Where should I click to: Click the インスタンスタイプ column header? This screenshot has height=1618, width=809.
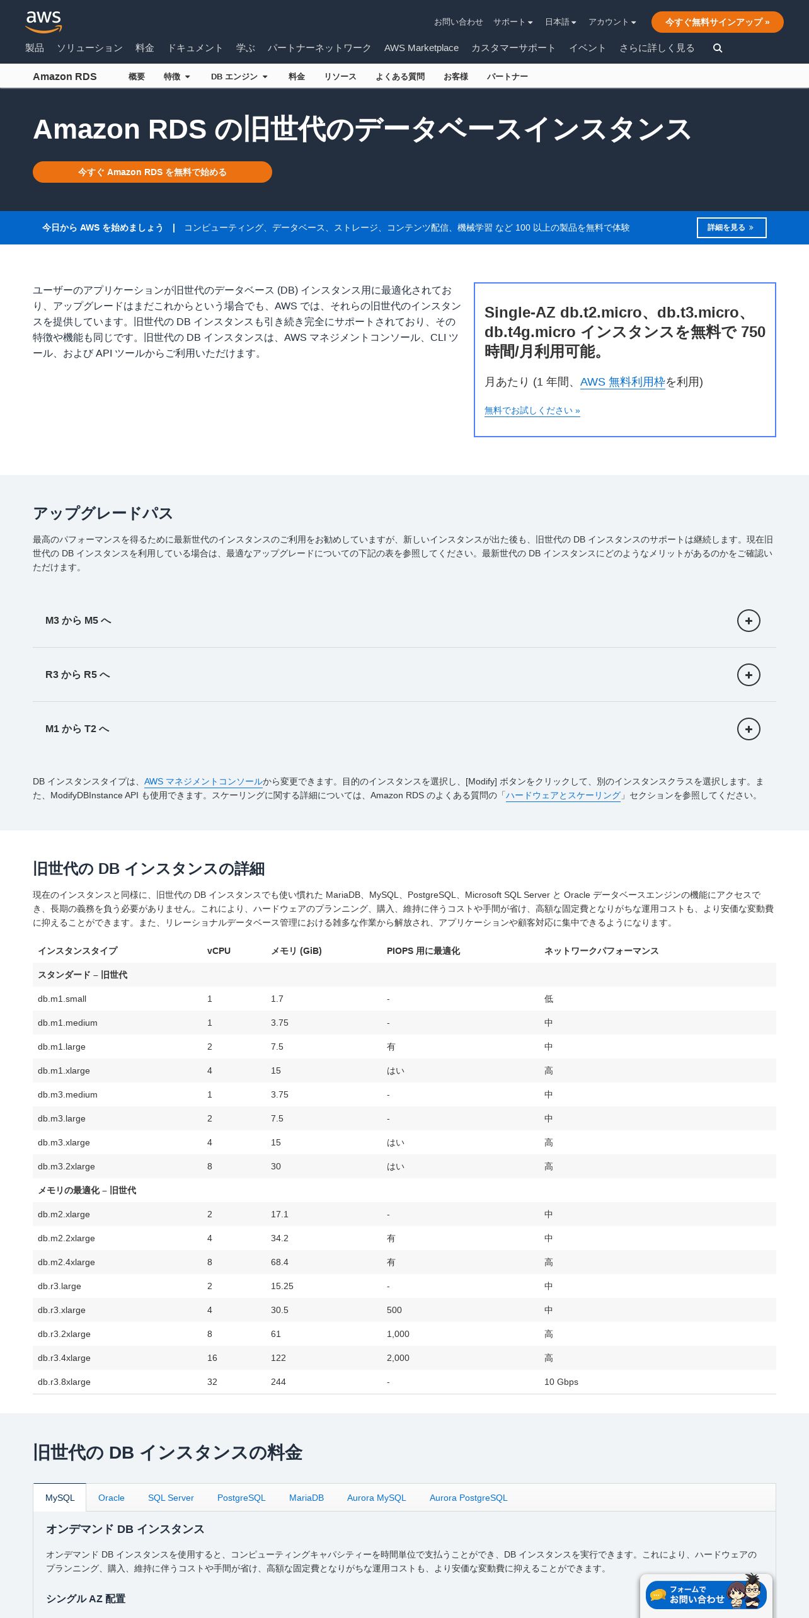(x=77, y=951)
